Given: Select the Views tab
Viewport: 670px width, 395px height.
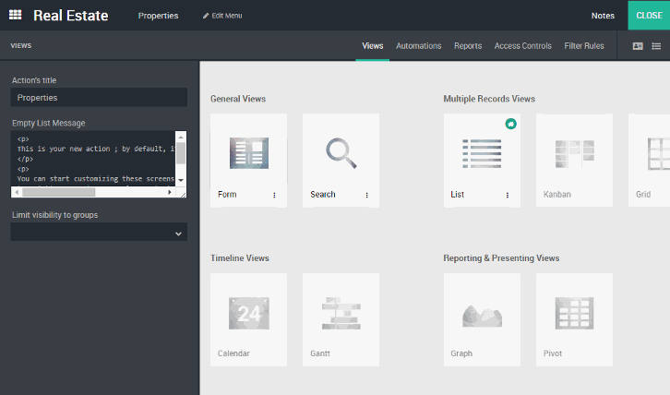Looking at the screenshot, I should (x=373, y=46).
